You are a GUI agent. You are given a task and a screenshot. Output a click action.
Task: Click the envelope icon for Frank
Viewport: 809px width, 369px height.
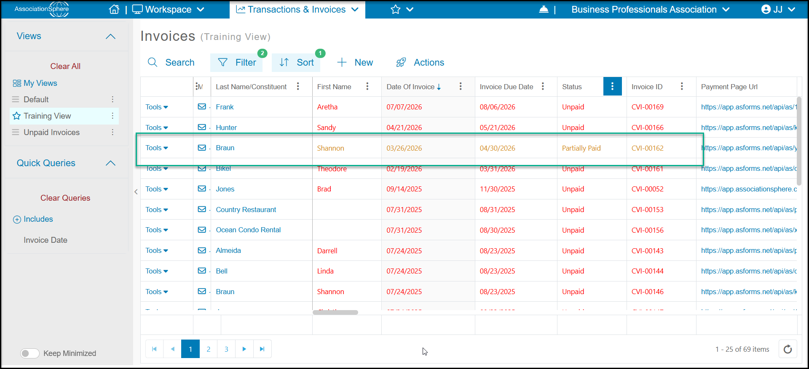(x=202, y=107)
